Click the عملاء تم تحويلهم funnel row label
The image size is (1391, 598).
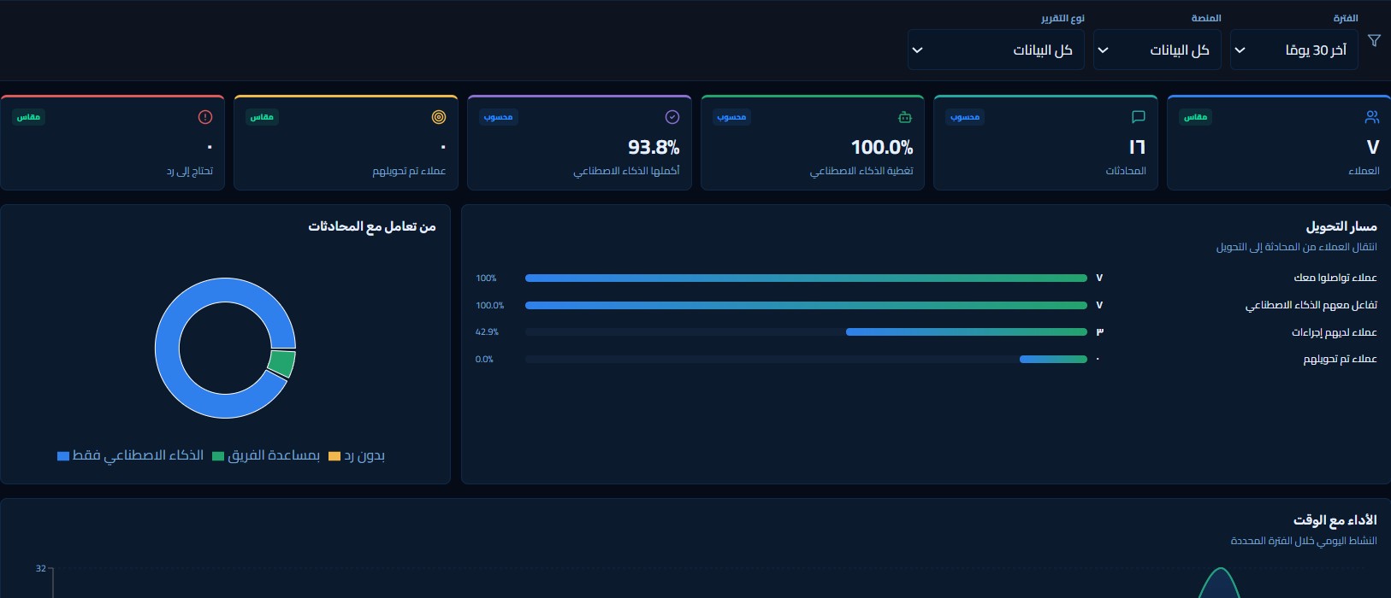click(1340, 360)
